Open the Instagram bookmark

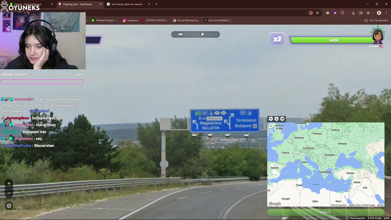click(x=130, y=20)
